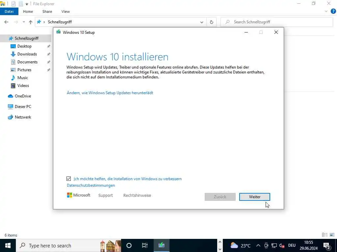Open the recent locations dropdown arrow

pos(24,22)
